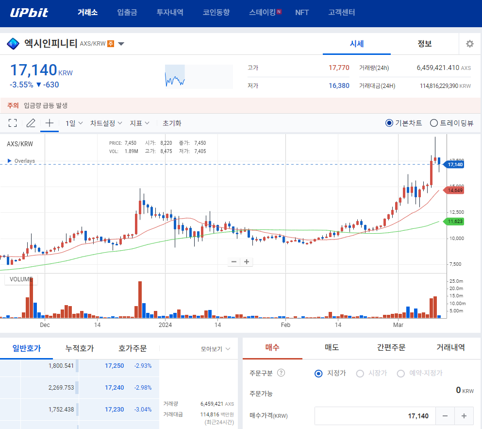Viewport: 482px width, 429px height.
Task: Open AXS/KRW market dropdown arrow
Action: pos(121,44)
